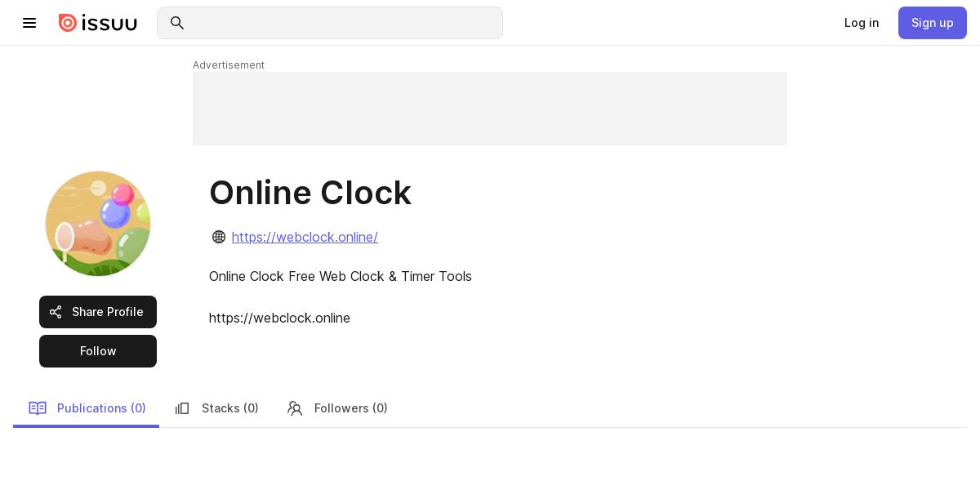980x490 pixels.
Task: Select the share icon in Share Profile
Action: 56,312
